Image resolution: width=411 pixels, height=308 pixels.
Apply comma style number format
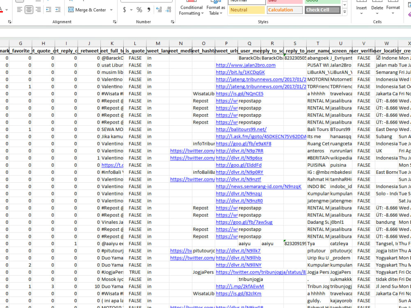pyautogui.click(x=149, y=10)
